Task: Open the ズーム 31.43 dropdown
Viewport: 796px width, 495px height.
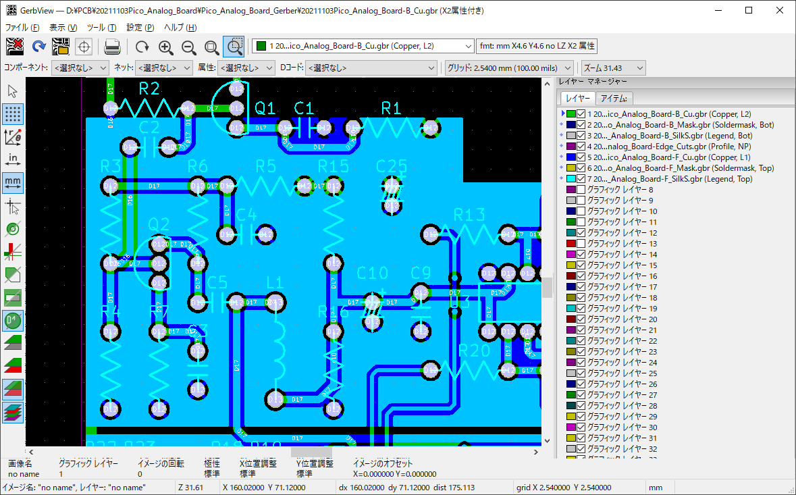Action: click(x=612, y=68)
